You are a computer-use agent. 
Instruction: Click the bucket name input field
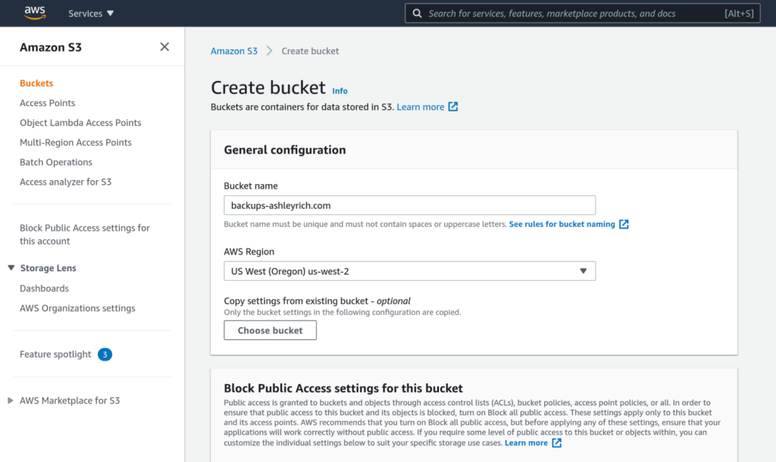coord(409,204)
